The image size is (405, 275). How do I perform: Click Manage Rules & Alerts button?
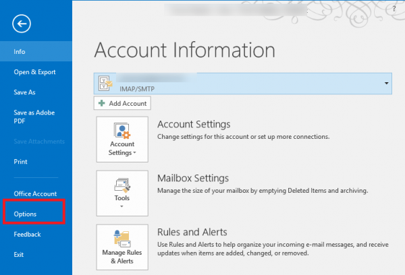click(x=122, y=247)
